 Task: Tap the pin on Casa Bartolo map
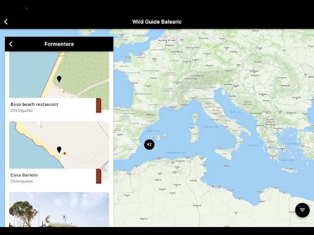pyautogui.click(x=59, y=150)
